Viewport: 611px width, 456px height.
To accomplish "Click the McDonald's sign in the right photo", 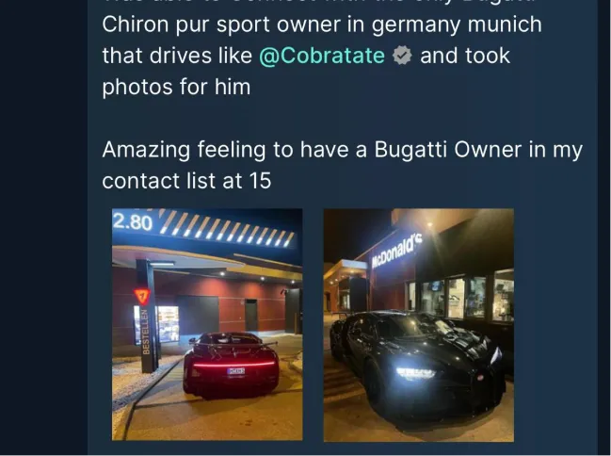I will point(396,252).
